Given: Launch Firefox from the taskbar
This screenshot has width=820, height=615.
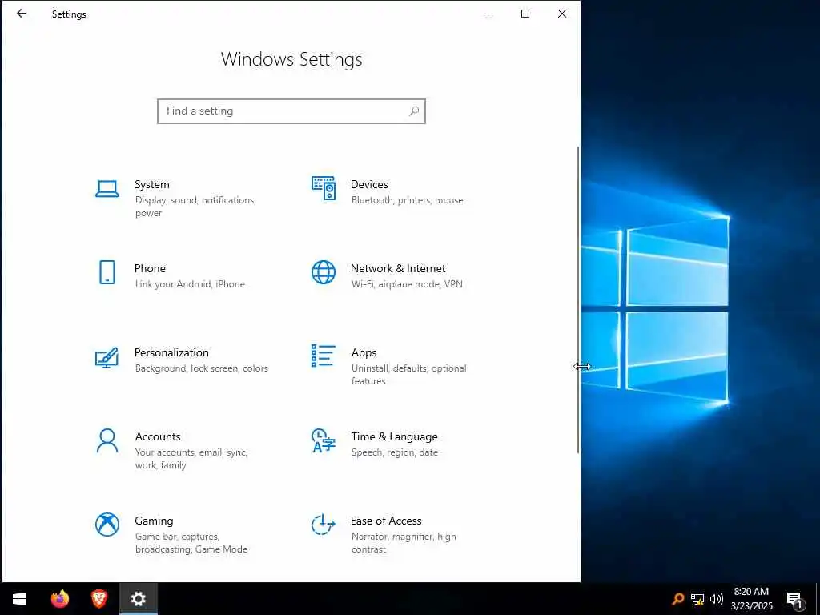Looking at the screenshot, I should click(60, 599).
